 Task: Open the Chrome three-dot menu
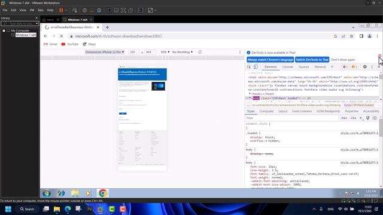378,36
